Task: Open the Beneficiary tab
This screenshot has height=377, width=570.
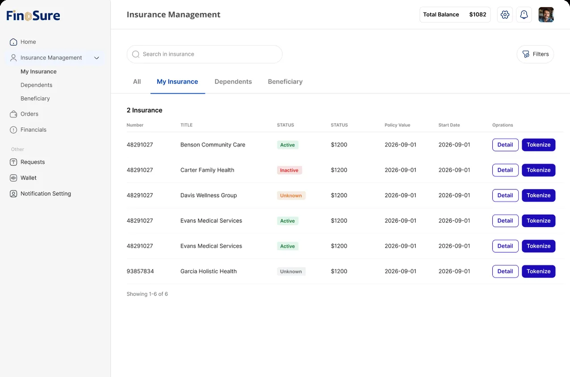Action: 285,82
